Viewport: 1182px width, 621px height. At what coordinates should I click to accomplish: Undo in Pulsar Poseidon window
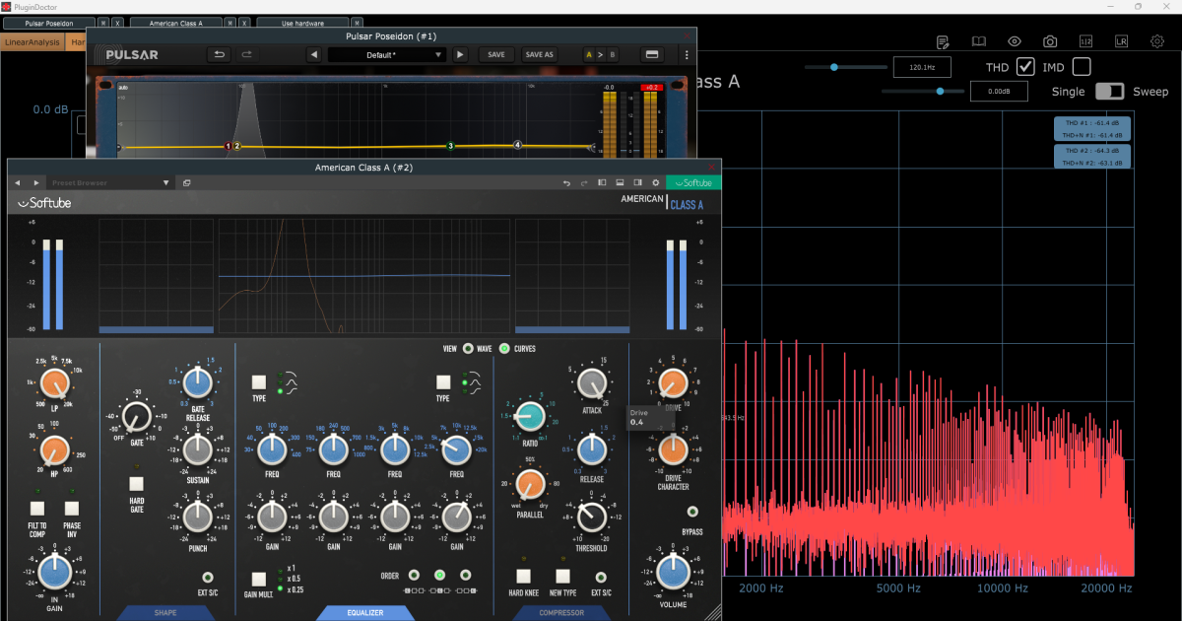tap(221, 54)
